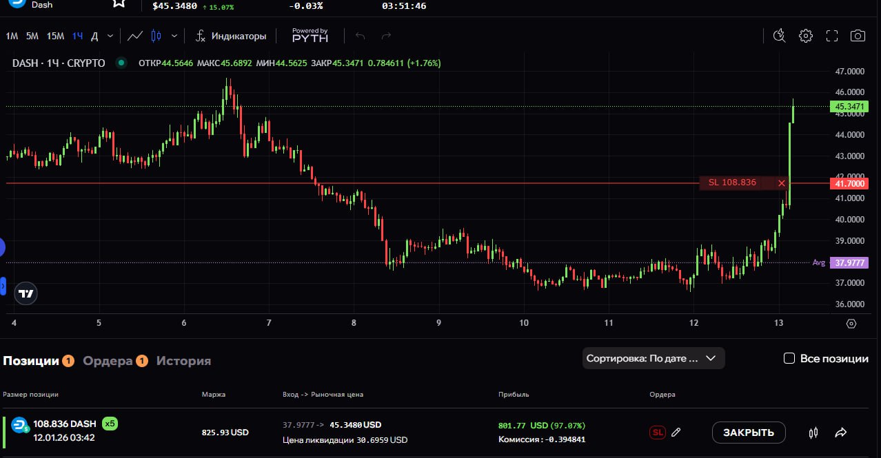Expand the chart type dropdown arrow
This screenshot has height=458, width=881.
174,36
